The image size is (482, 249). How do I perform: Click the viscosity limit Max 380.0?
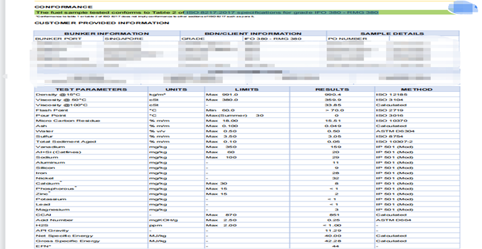click(222, 100)
